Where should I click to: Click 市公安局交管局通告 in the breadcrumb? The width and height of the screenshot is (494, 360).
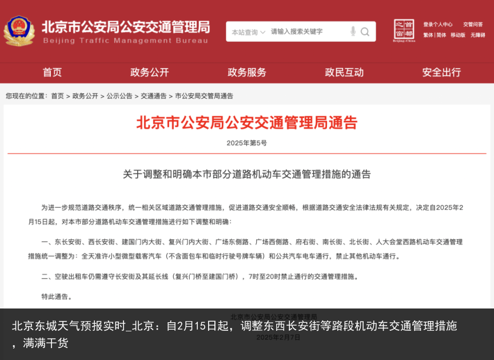204,96
